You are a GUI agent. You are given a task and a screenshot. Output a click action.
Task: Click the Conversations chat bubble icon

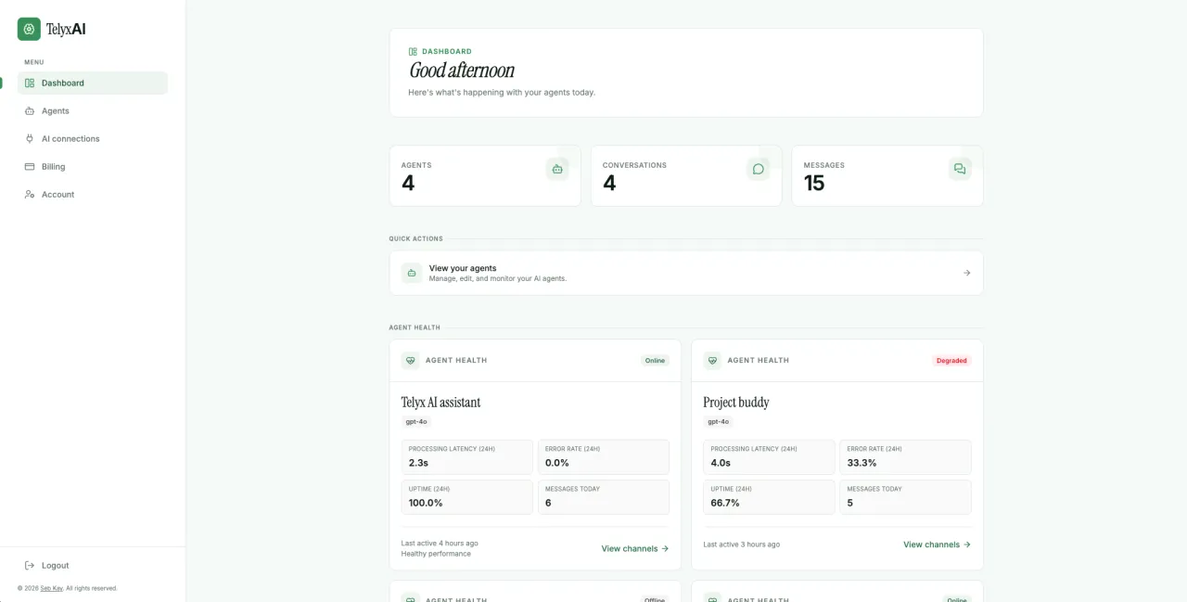[759, 169]
